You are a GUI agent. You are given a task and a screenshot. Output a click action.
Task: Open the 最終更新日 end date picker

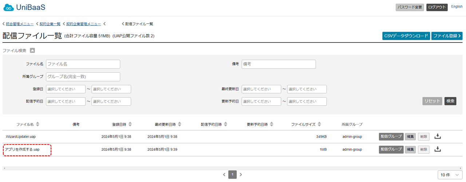tap(307, 89)
